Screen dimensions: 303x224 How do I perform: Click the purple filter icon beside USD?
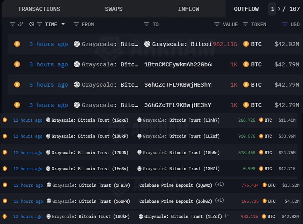pyautogui.click(x=285, y=24)
